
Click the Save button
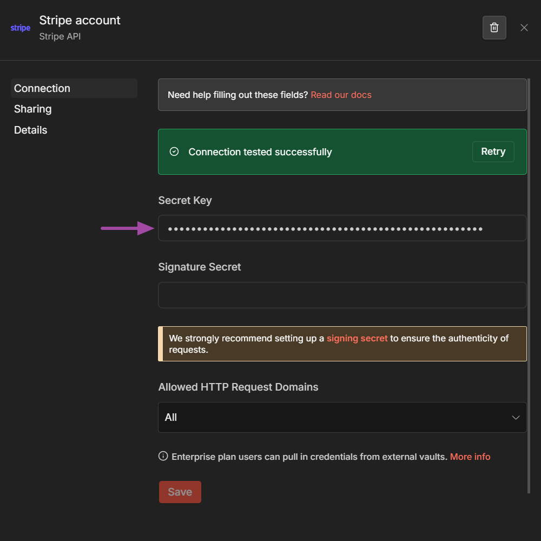(180, 492)
